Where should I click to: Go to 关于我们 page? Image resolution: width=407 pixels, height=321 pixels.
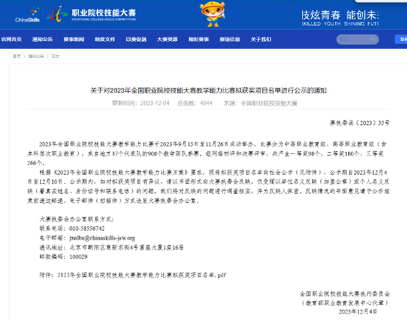click(x=261, y=39)
